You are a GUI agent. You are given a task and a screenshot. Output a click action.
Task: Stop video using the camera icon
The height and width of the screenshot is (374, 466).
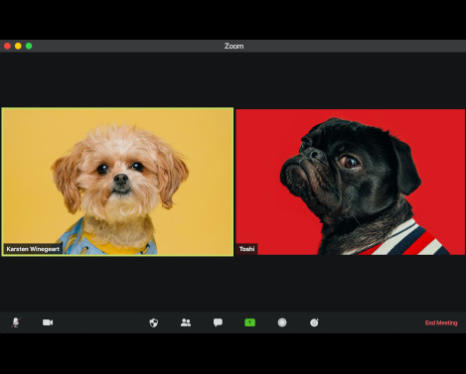click(48, 322)
